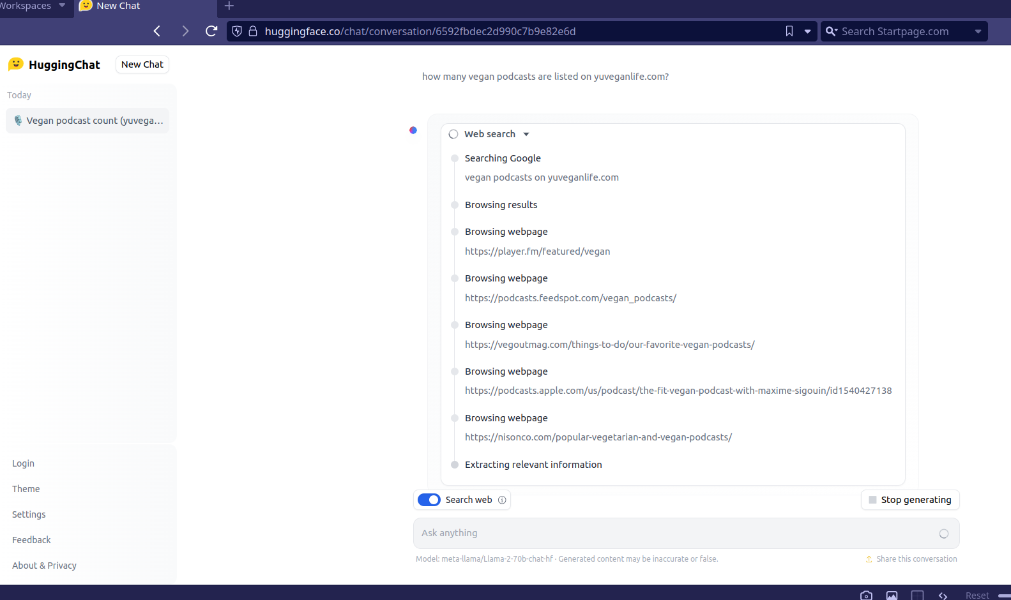
Task: Collapse the Web search details arrow
Action: click(526, 134)
